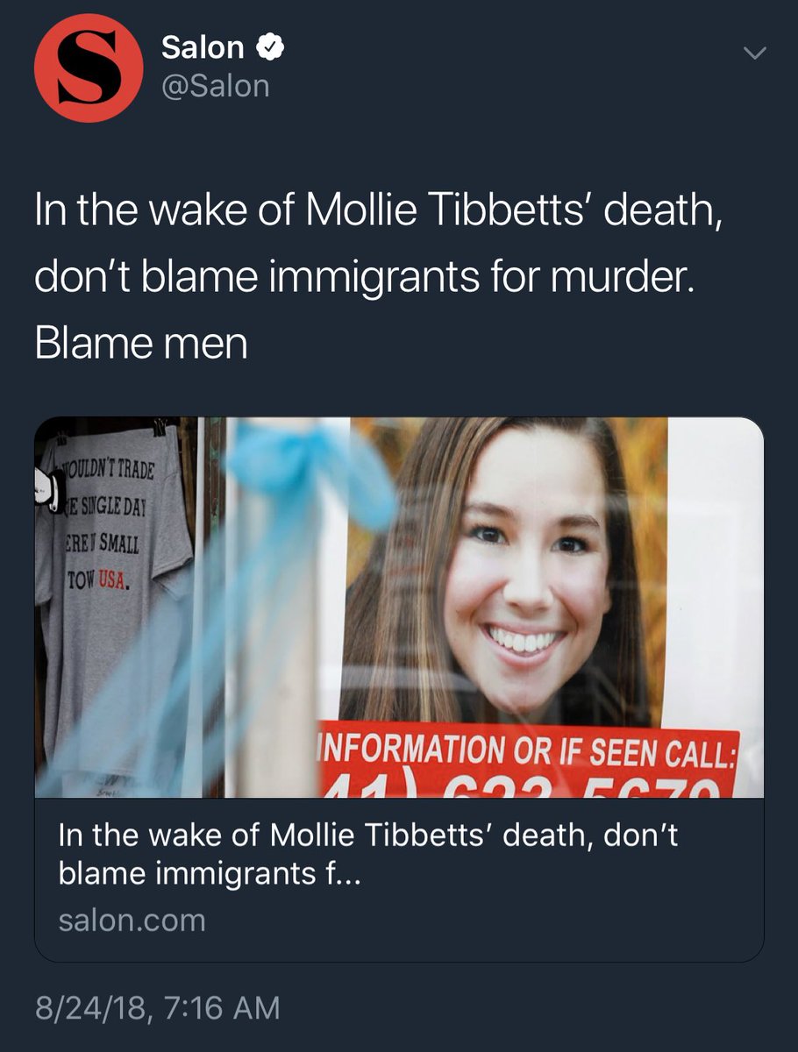Open the Salon display name
Image resolution: width=798 pixels, height=1052 pixels.
(x=204, y=47)
